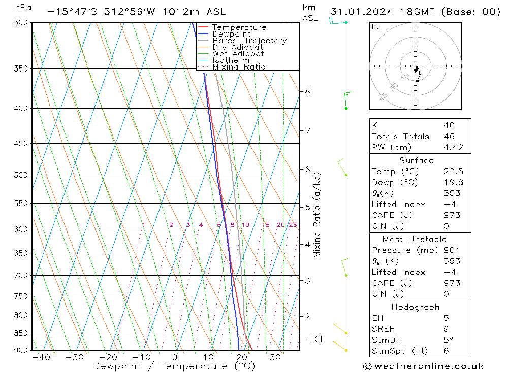
Task: Click the coordinates title -15°47'S 312°56'W
Action: pos(102,12)
